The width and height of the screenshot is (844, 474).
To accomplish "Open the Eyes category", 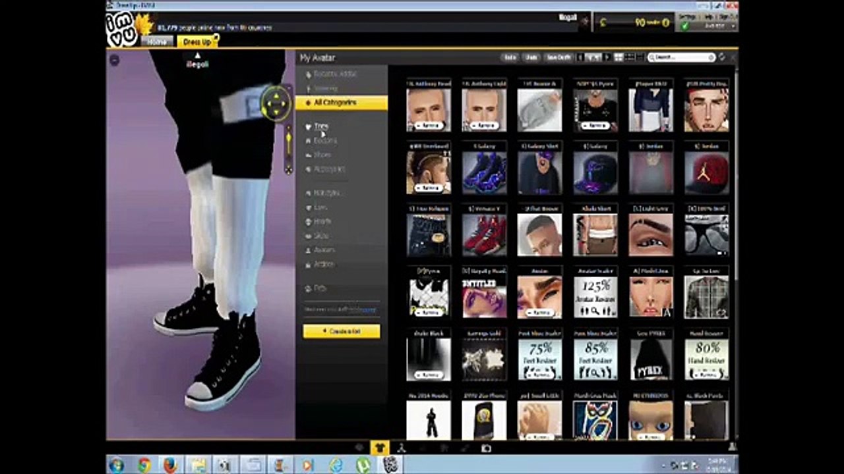I will click(320, 207).
